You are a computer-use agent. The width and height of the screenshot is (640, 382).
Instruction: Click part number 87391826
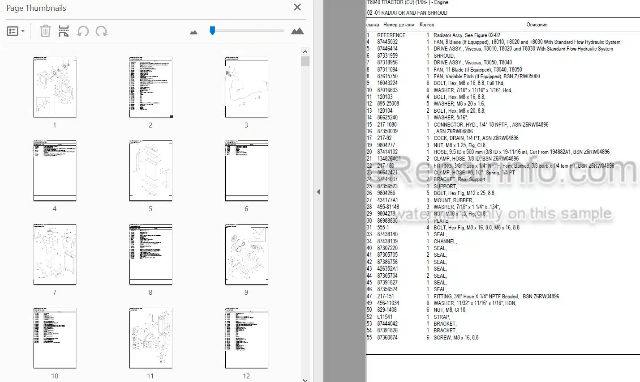pos(387,331)
